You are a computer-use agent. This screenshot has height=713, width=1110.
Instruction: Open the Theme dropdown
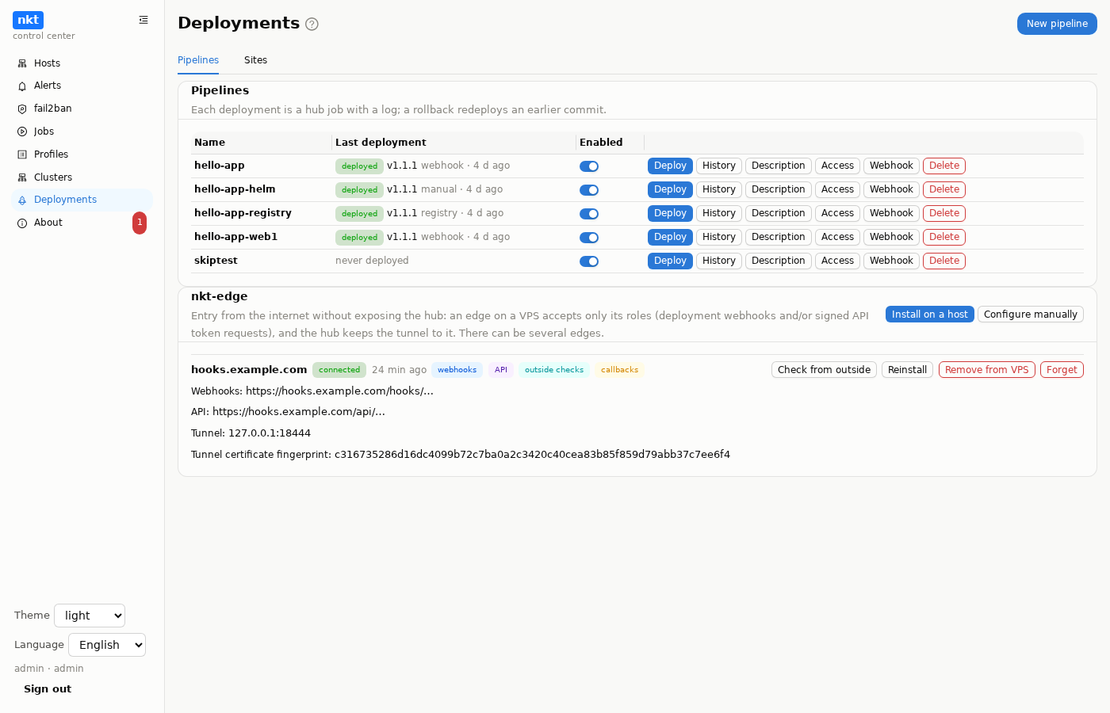point(90,616)
